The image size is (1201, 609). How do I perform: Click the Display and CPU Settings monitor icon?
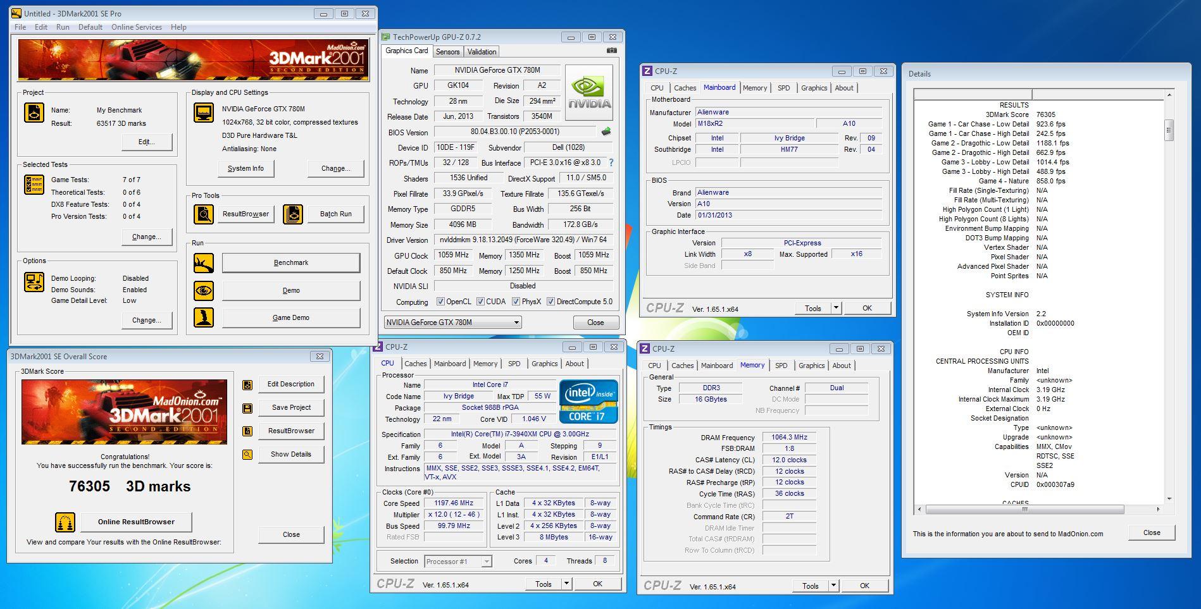(204, 113)
